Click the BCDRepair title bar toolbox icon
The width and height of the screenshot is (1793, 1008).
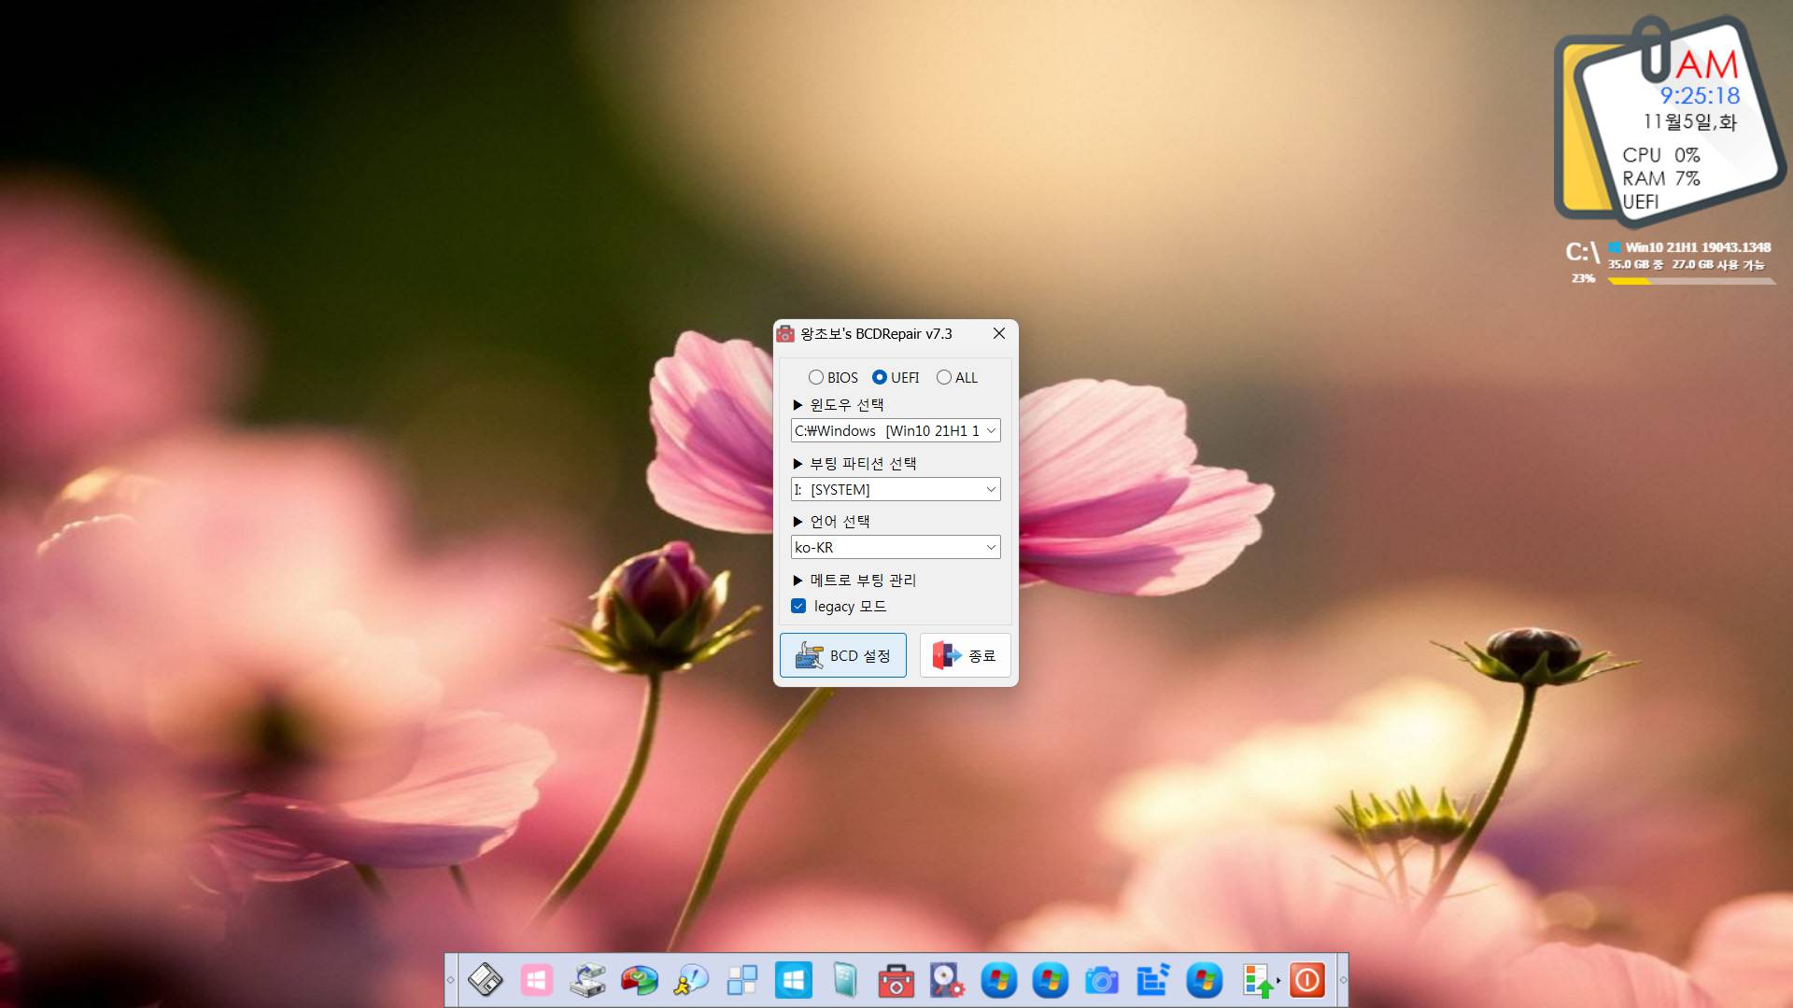pos(785,334)
